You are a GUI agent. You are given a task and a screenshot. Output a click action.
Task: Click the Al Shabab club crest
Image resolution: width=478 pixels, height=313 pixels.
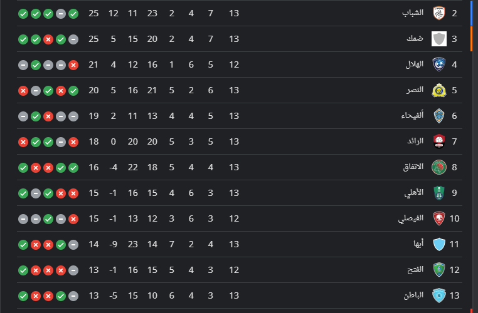(x=439, y=13)
